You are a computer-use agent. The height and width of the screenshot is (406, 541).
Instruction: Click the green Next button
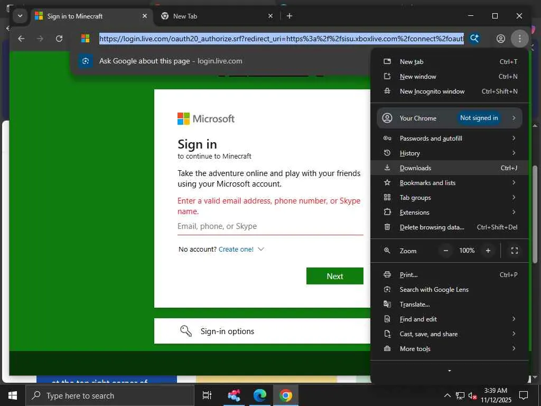pyautogui.click(x=334, y=276)
